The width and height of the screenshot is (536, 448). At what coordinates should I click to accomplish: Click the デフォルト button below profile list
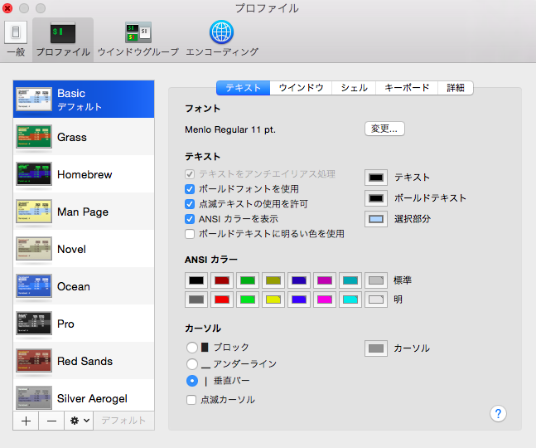(x=123, y=421)
